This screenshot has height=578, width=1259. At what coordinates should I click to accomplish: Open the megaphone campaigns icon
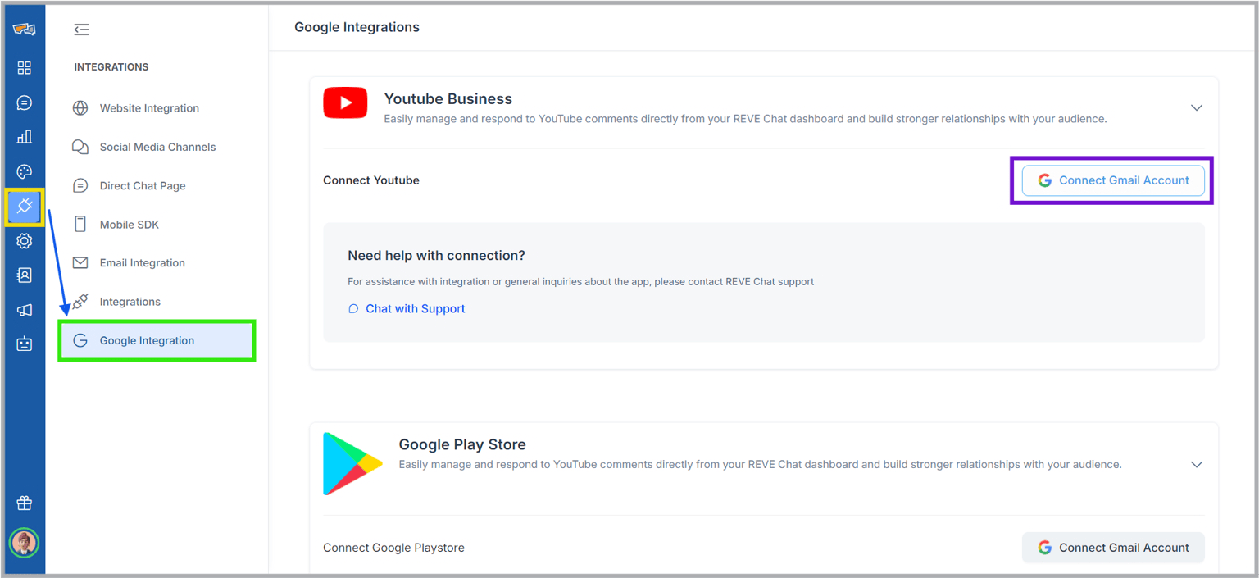24,310
